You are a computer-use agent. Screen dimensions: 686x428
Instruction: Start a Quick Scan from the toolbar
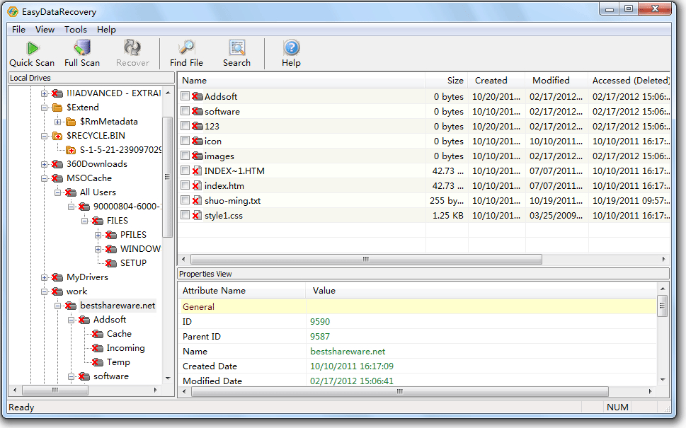tap(32, 54)
